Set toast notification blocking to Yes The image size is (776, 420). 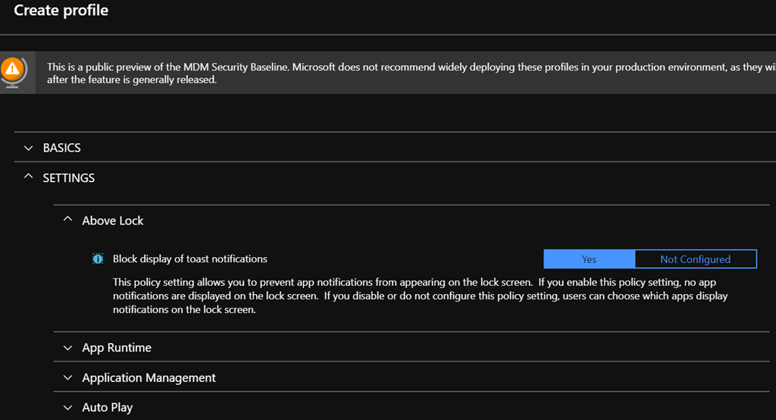589,259
